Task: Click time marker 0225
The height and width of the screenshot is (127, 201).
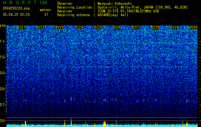Action: (x=98, y=27)
